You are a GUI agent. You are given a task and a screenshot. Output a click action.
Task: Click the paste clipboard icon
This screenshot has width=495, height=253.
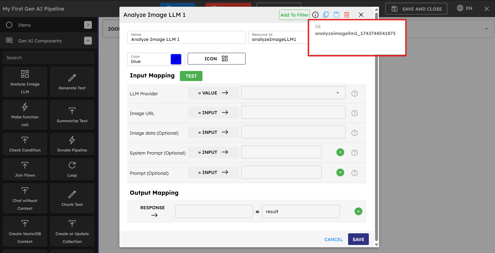[336, 15]
